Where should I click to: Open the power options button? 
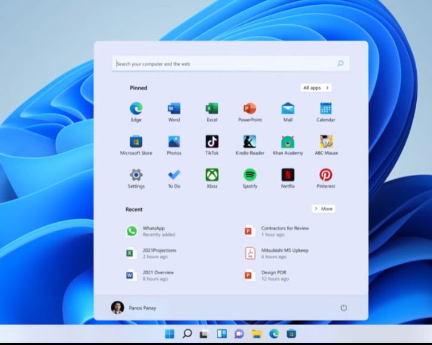pyautogui.click(x=344, y=307)
